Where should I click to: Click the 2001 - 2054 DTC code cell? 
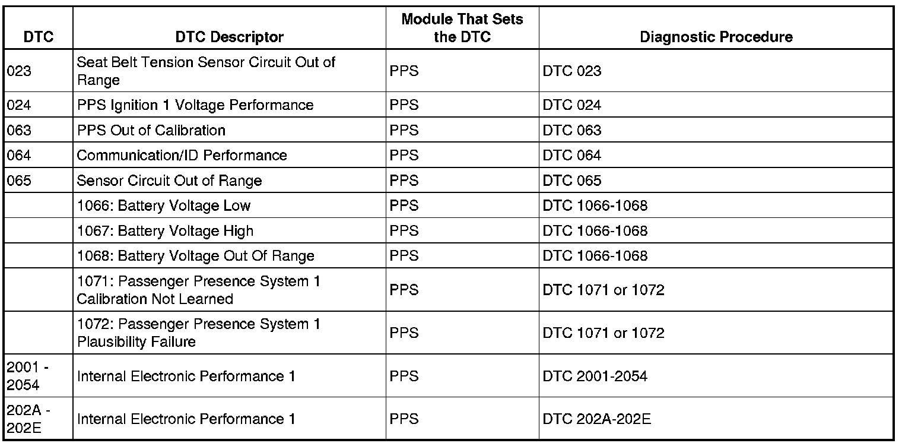[27, 376]
